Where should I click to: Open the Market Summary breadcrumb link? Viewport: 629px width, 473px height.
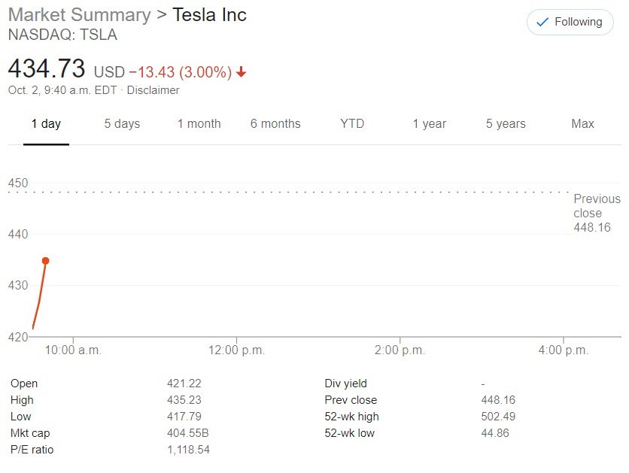click(77, 14)
